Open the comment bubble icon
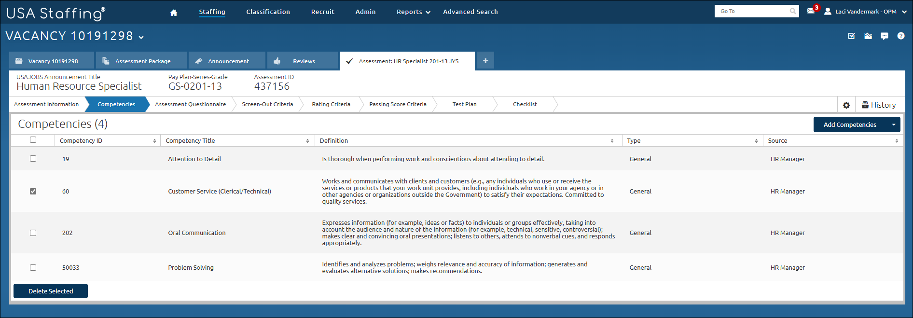 coord(885,36)
